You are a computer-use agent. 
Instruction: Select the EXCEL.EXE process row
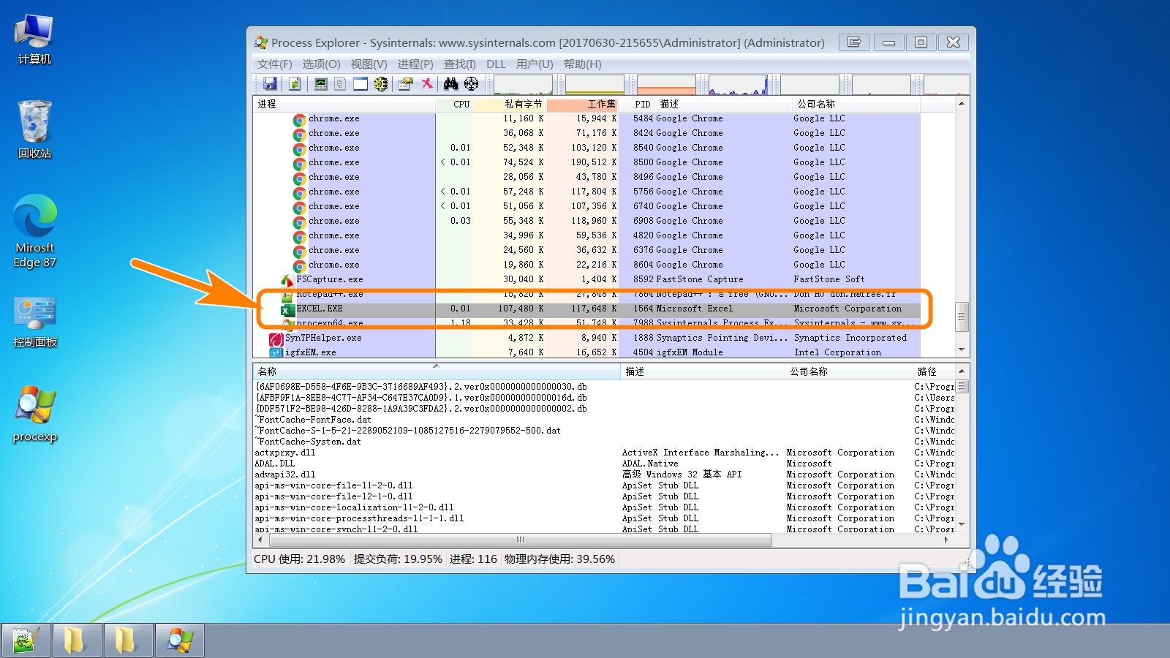click(x=586, y=309)
